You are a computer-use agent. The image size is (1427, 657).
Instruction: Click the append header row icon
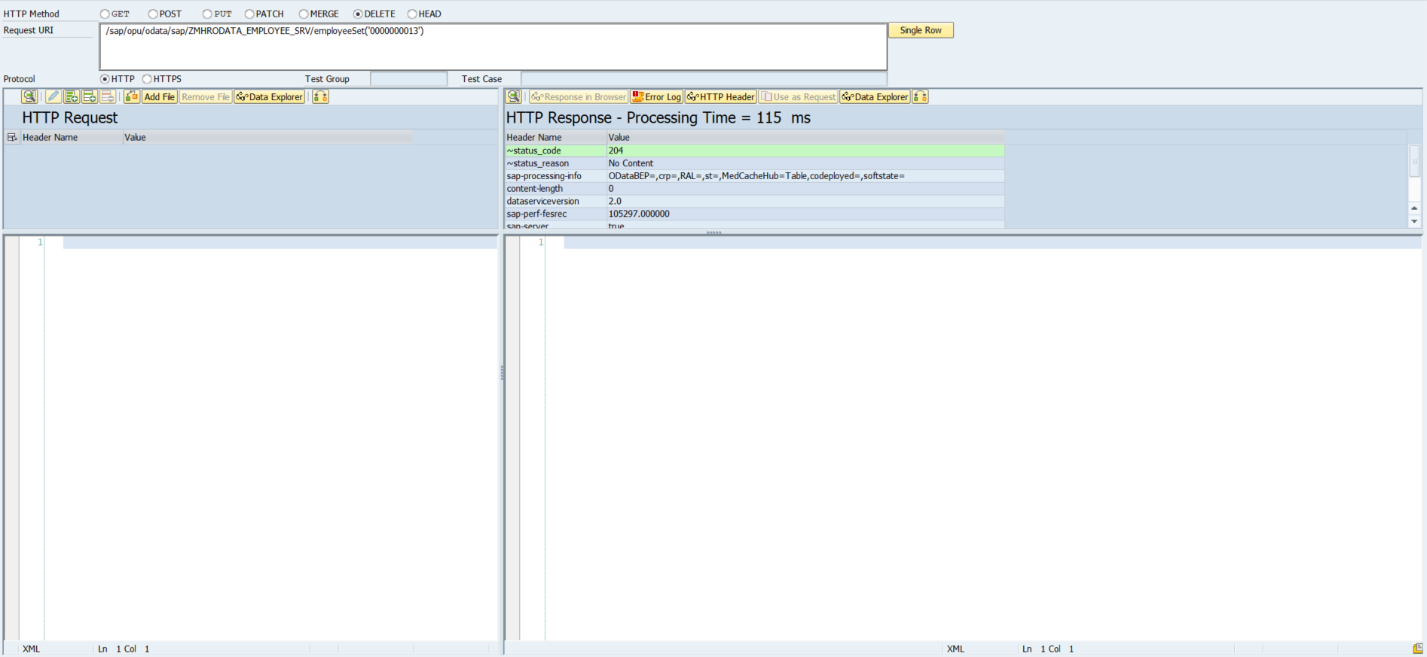click(72, 96)
